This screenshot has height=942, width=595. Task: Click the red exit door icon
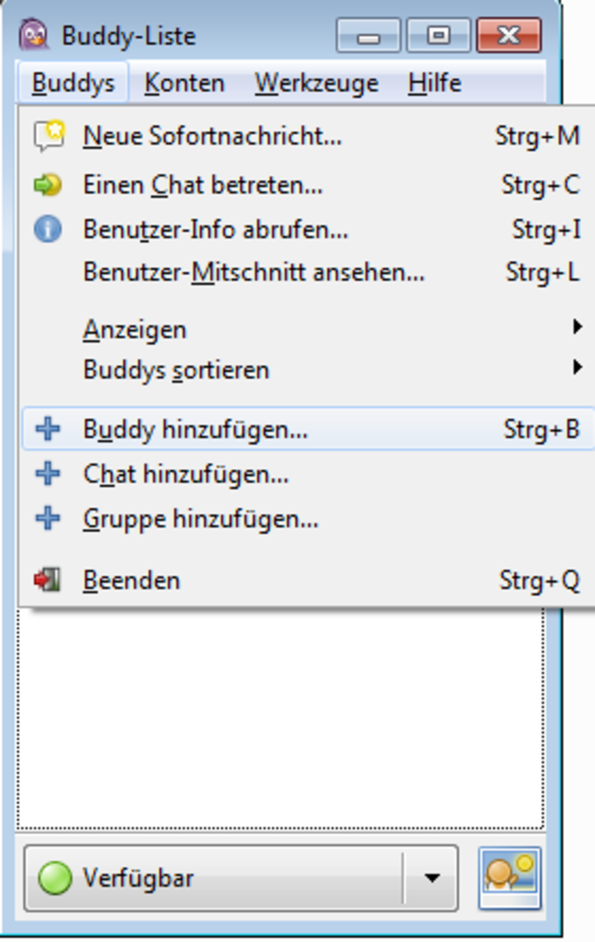click(x=47, y=580)
